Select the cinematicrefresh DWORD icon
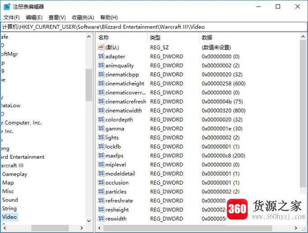 pos(101,102)
